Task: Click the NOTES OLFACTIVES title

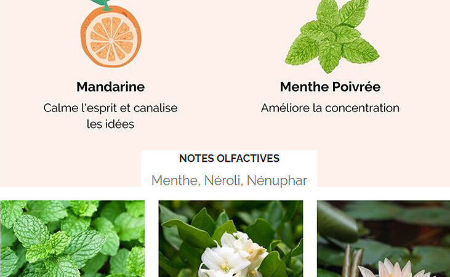Action: [x=229, y=158]
